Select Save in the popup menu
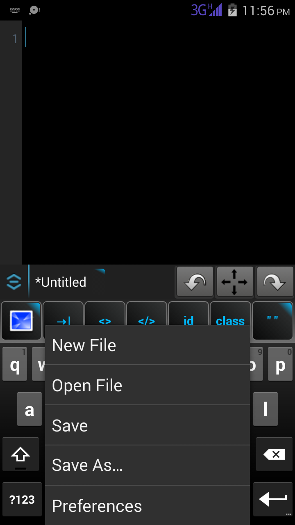 (x=147, y=425)
